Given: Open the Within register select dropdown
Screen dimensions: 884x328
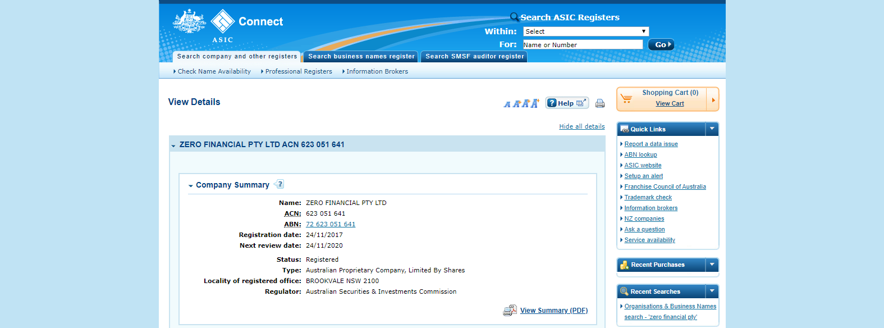Looking at the screenshot, I should (x=586, y=31).
